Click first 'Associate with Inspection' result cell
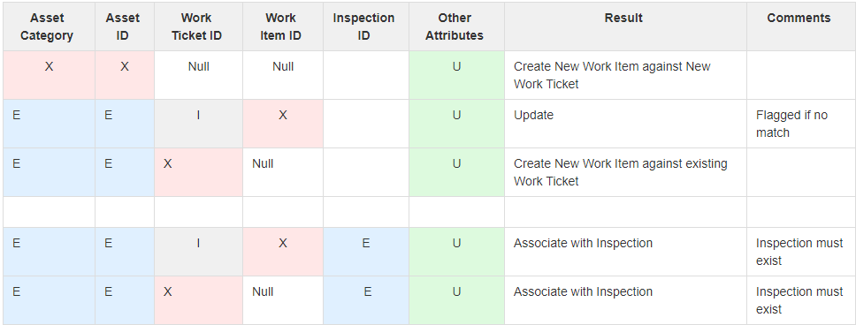 pos(625,252)
